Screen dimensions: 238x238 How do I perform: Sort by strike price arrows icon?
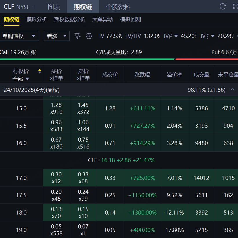coord(40,71)
